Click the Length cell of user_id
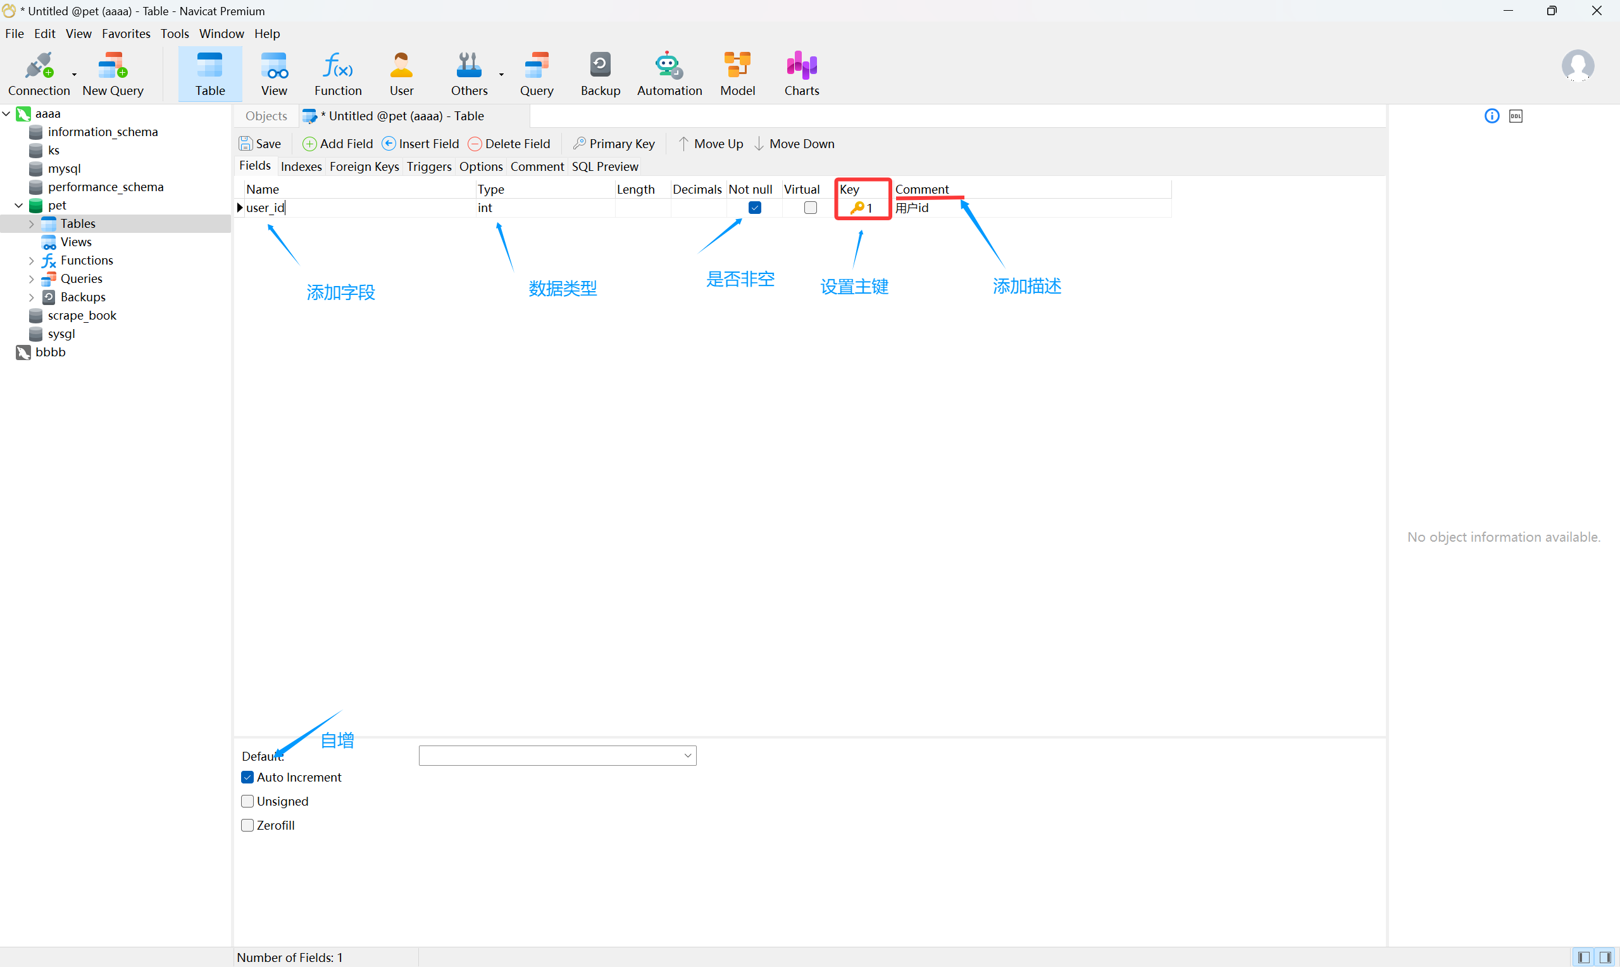This screenshot has height=967, width=1620. tap(642, 208)
